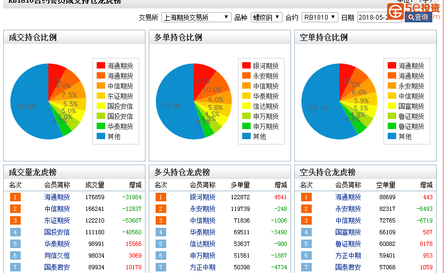
Task: Open 同信久恒 link in 成交量龙虎榜
Action: [x=57, y=255]
